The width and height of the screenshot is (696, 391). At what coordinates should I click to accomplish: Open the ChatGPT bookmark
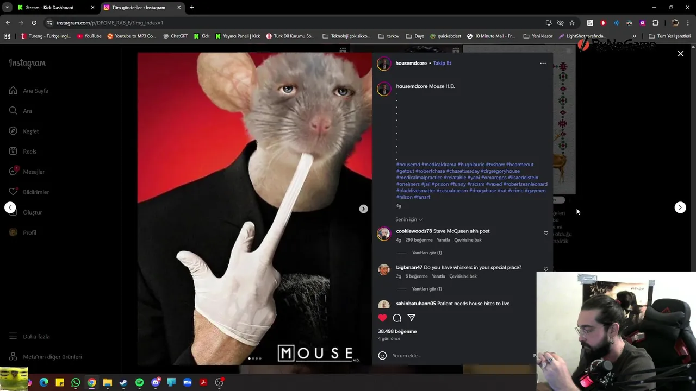175,36
